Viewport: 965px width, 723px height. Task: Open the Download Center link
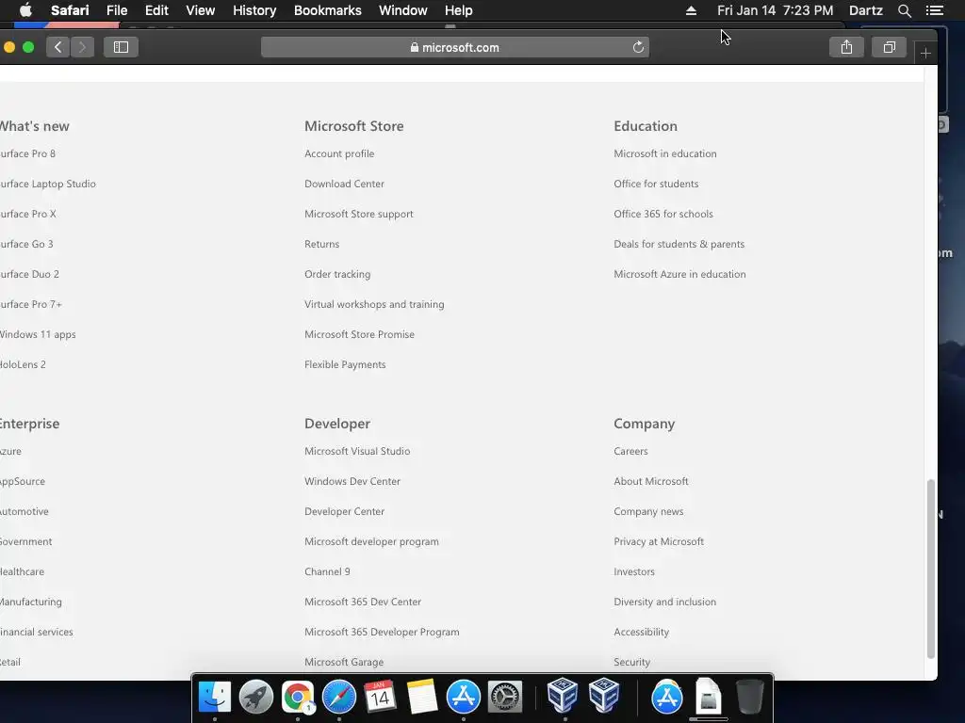click(344, 184)
